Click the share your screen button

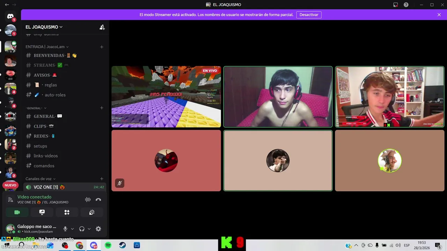[x=42, y=212]
